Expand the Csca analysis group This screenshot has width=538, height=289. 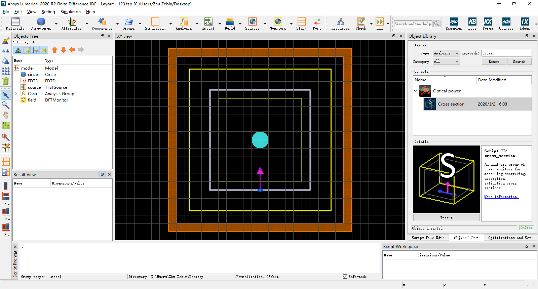click(16, 94)
